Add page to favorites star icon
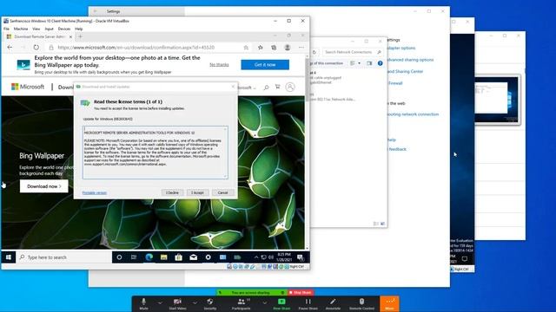This screenshot has width=556, height=312. click(x=246, y=48)
